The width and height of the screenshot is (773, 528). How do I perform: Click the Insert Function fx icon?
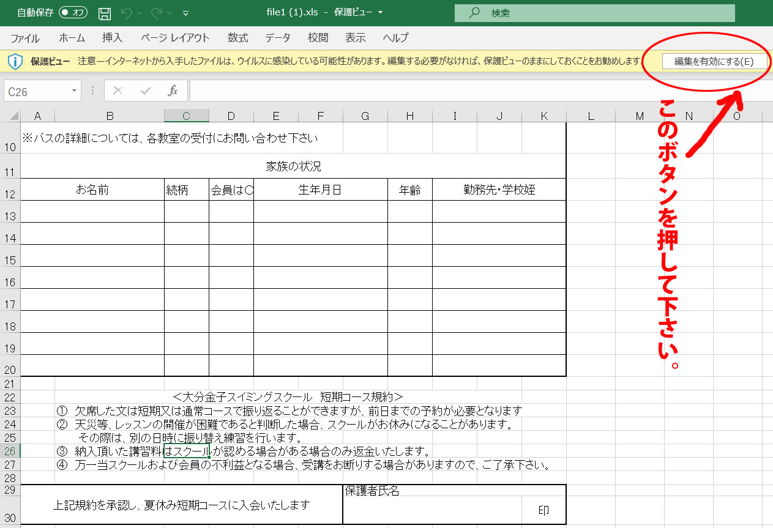(x=173, y=91)
